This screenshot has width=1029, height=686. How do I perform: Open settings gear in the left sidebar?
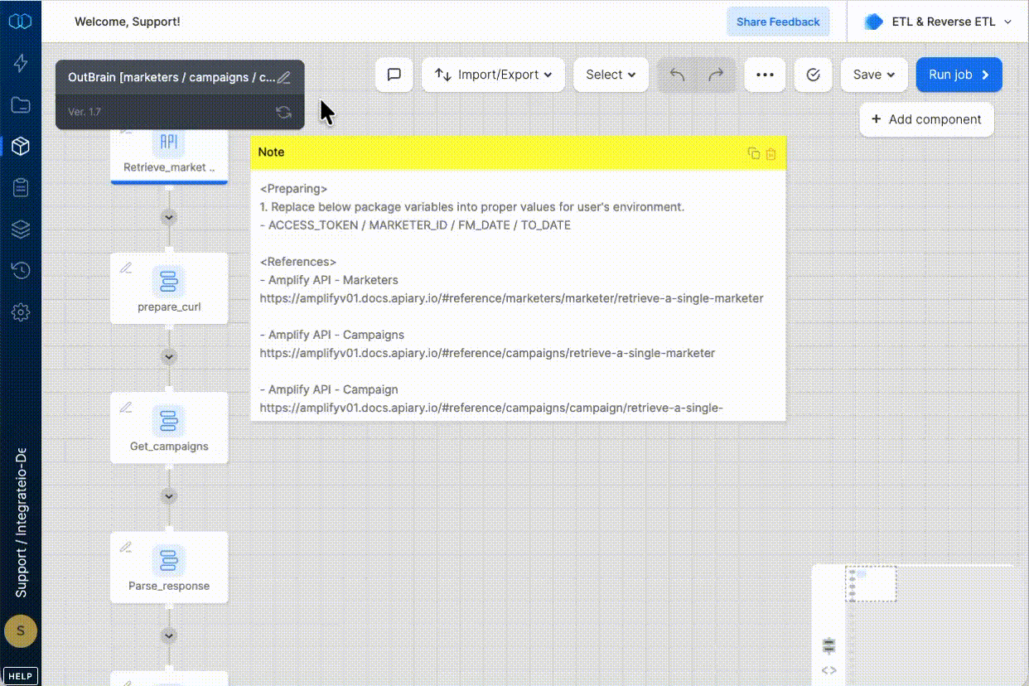(x=21, y=312)
